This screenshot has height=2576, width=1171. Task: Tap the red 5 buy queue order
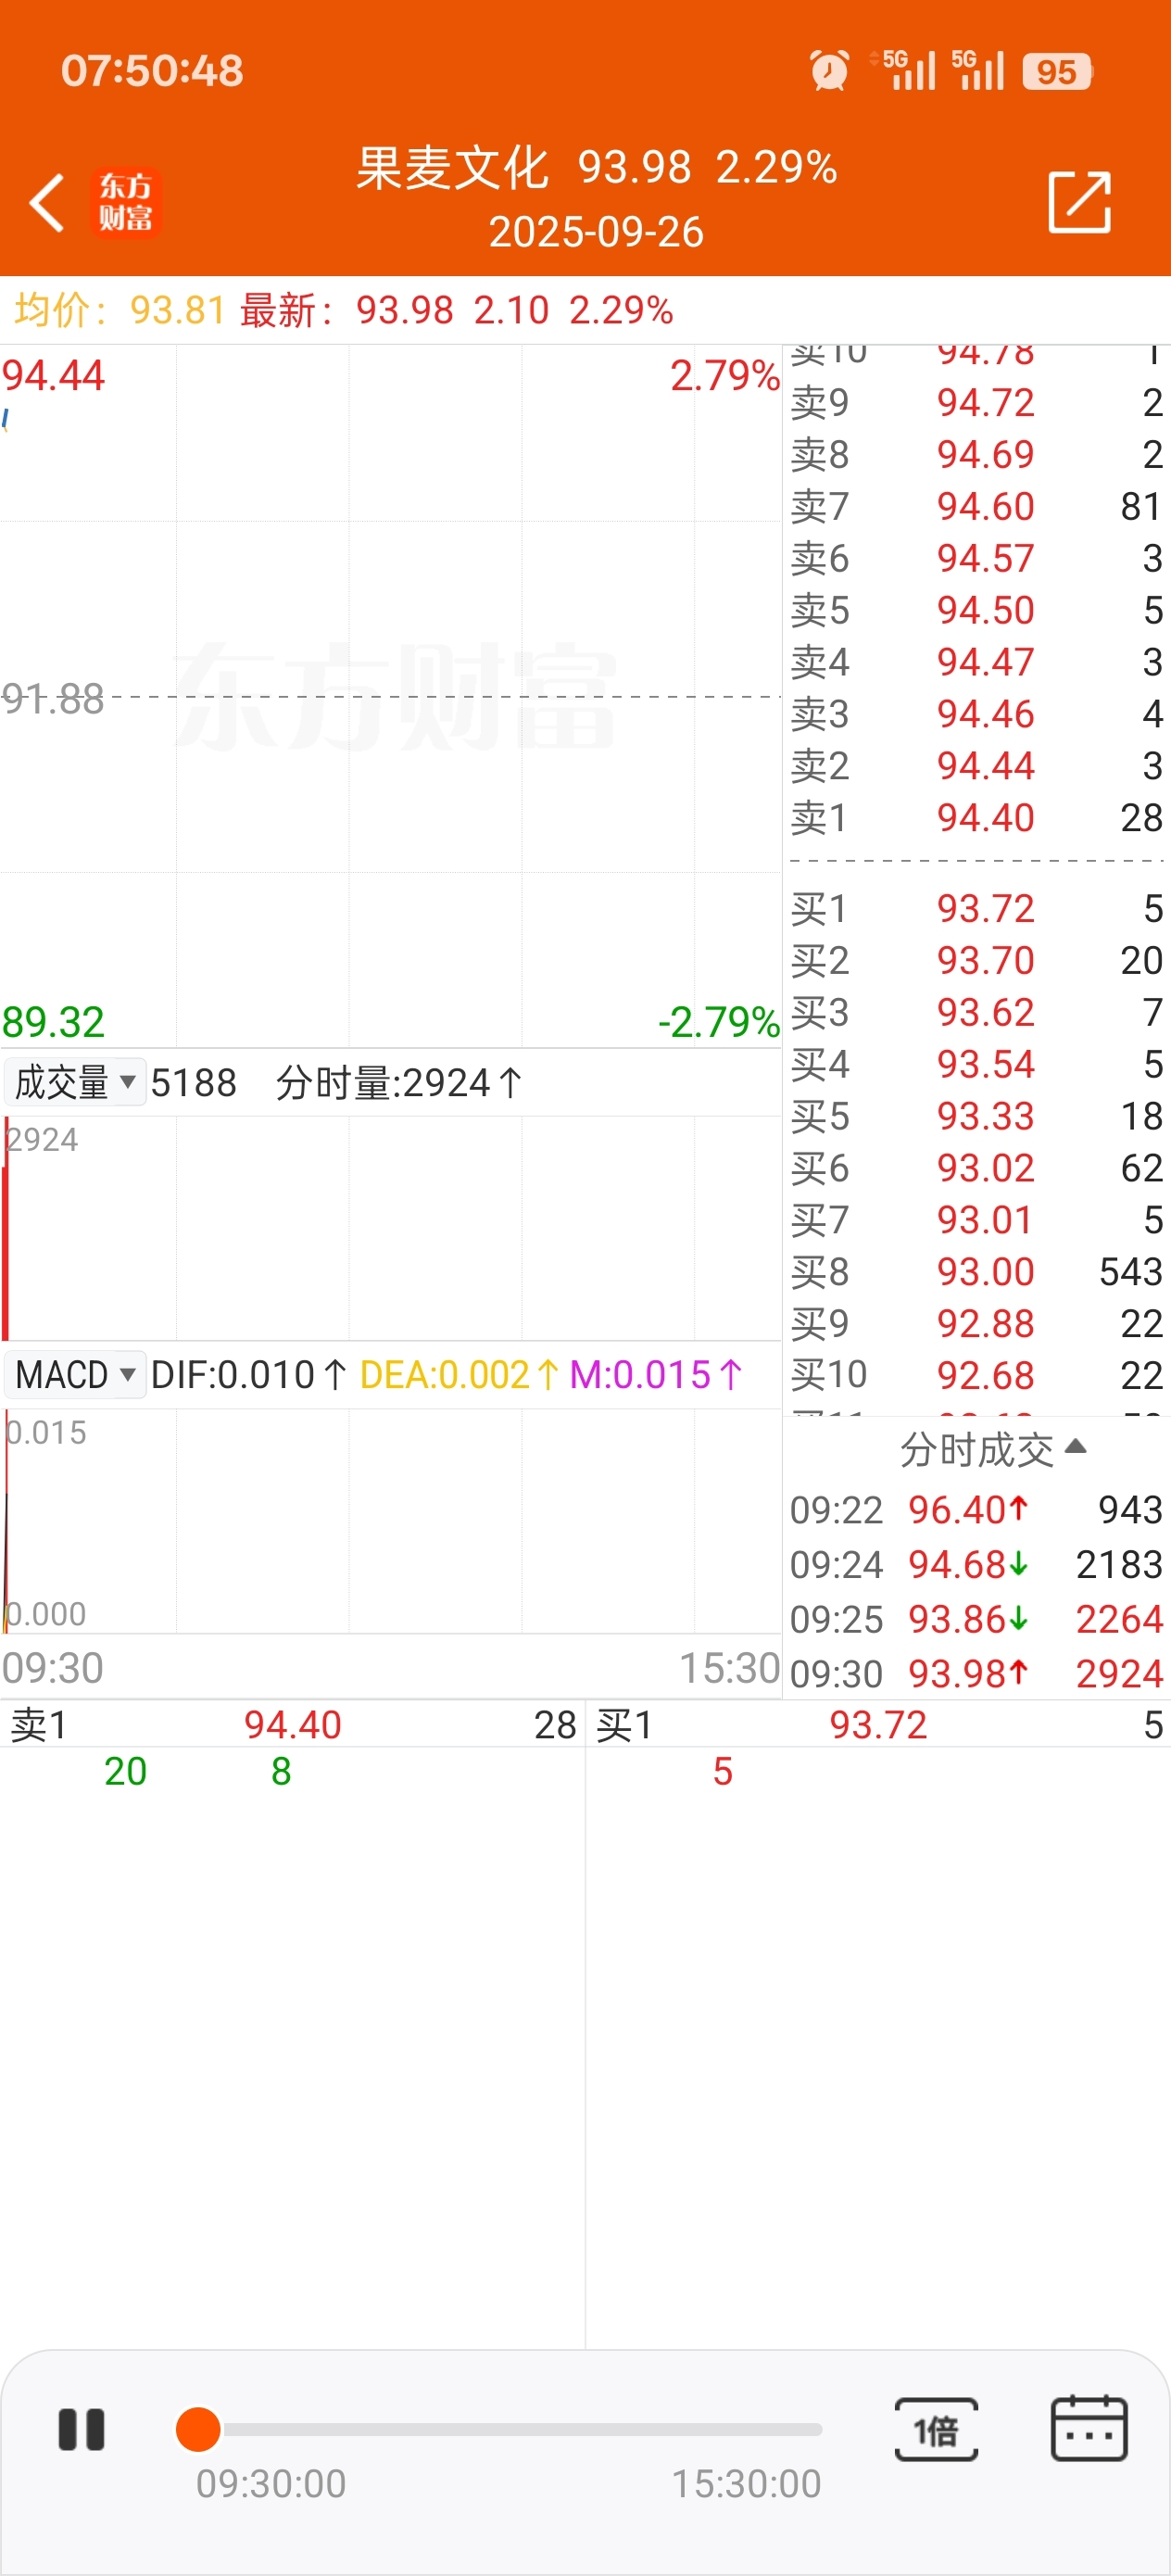(x=723, y=1771)
